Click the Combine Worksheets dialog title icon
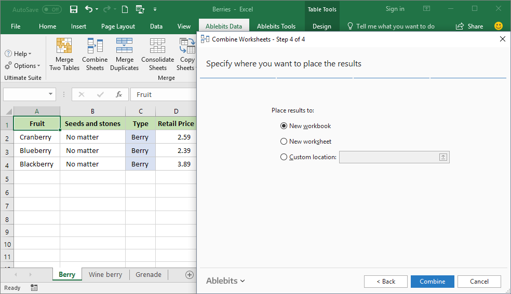This screenshot has height=294, width=511. (x=205, y=39)
